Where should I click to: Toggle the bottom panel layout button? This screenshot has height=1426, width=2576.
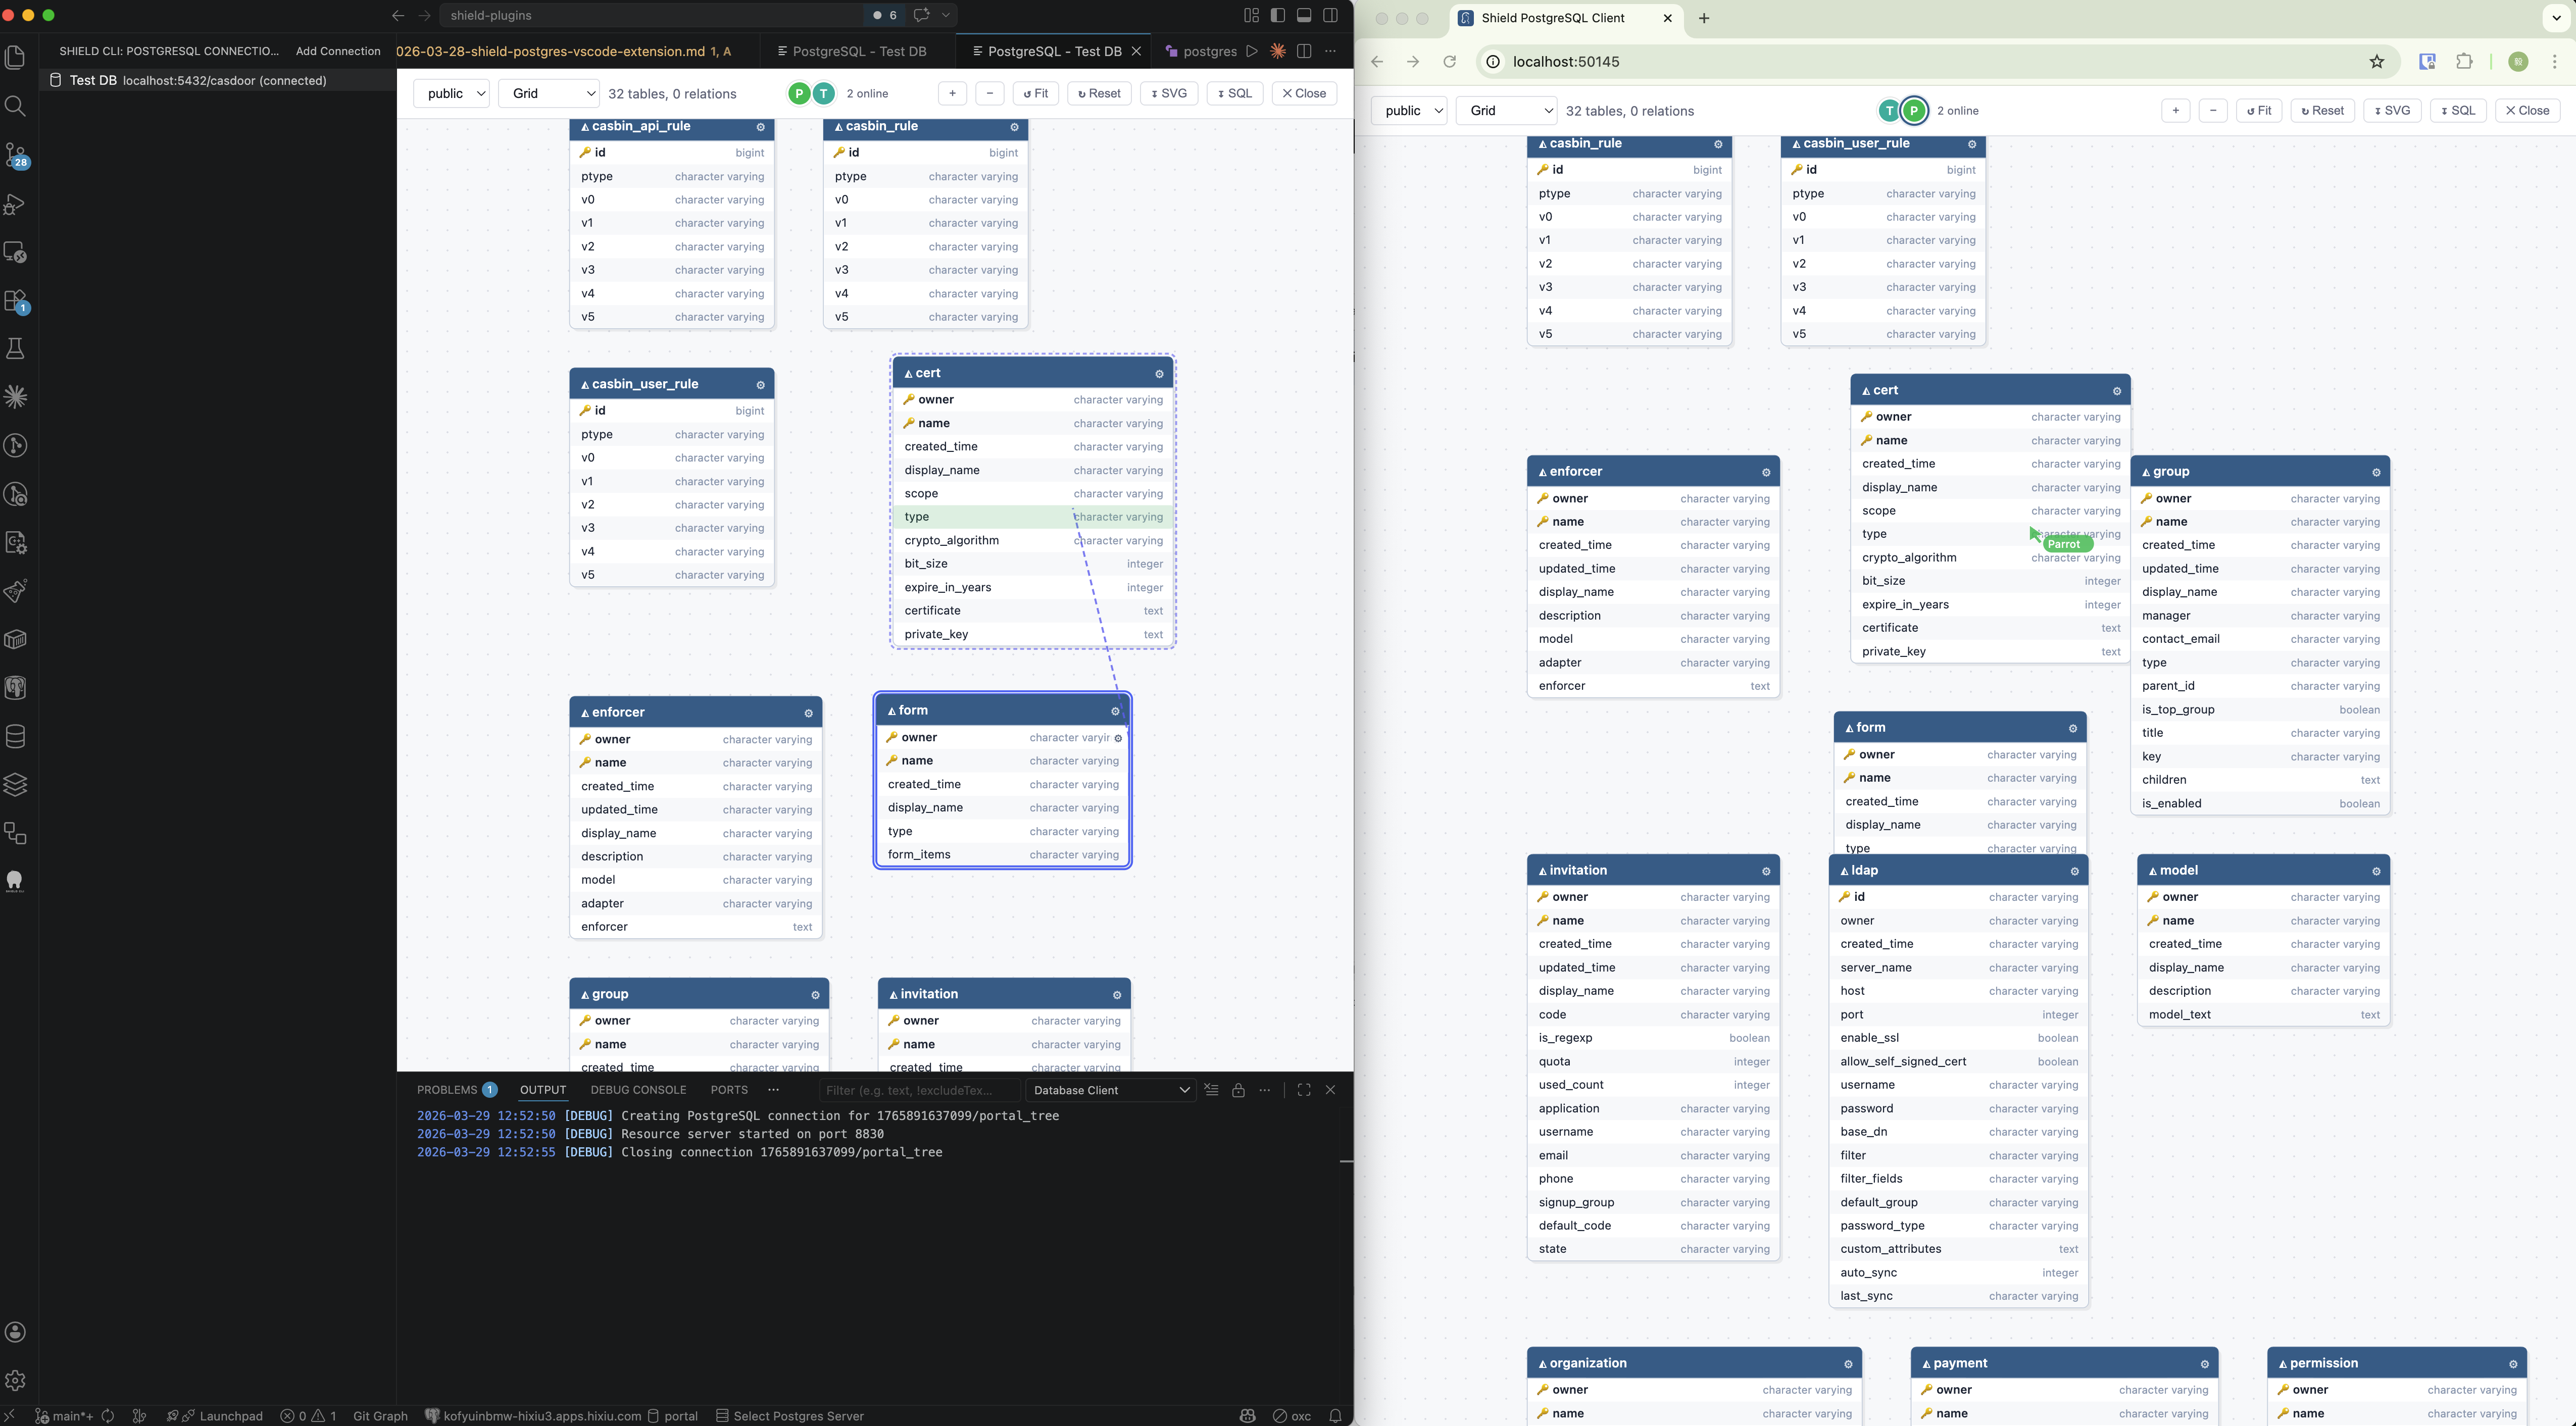[x=1304, y=15]
